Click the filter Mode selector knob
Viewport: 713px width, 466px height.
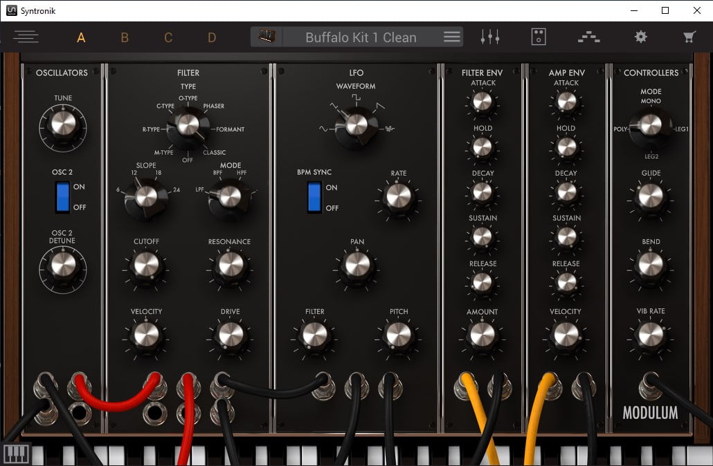[x=230, y=197]
